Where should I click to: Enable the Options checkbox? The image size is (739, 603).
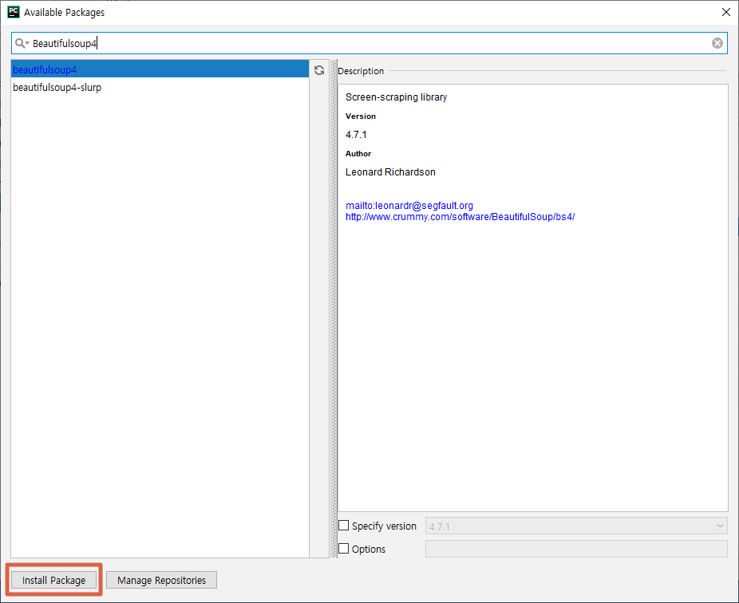tap(344, 548)
